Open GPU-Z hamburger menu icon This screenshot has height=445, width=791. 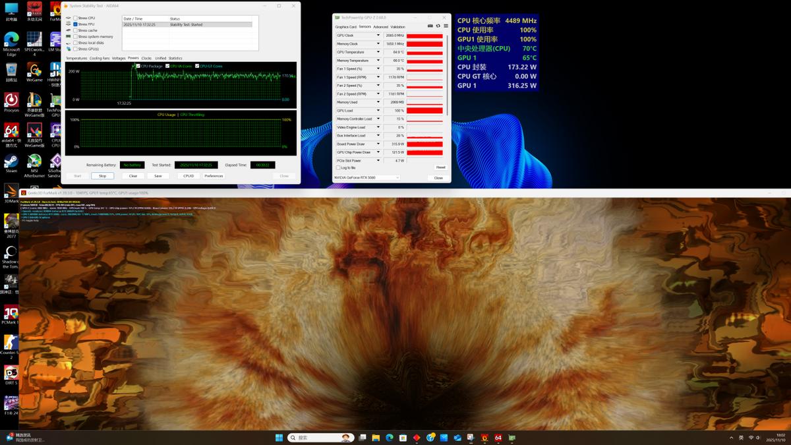(446, 26)
